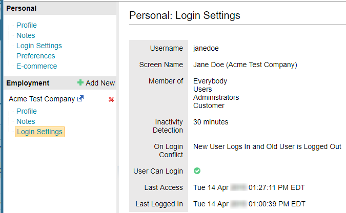Click the Employment section header
The width and height of the screenshot is (346, 213).
pyautogui.click(x=28, y=83)
